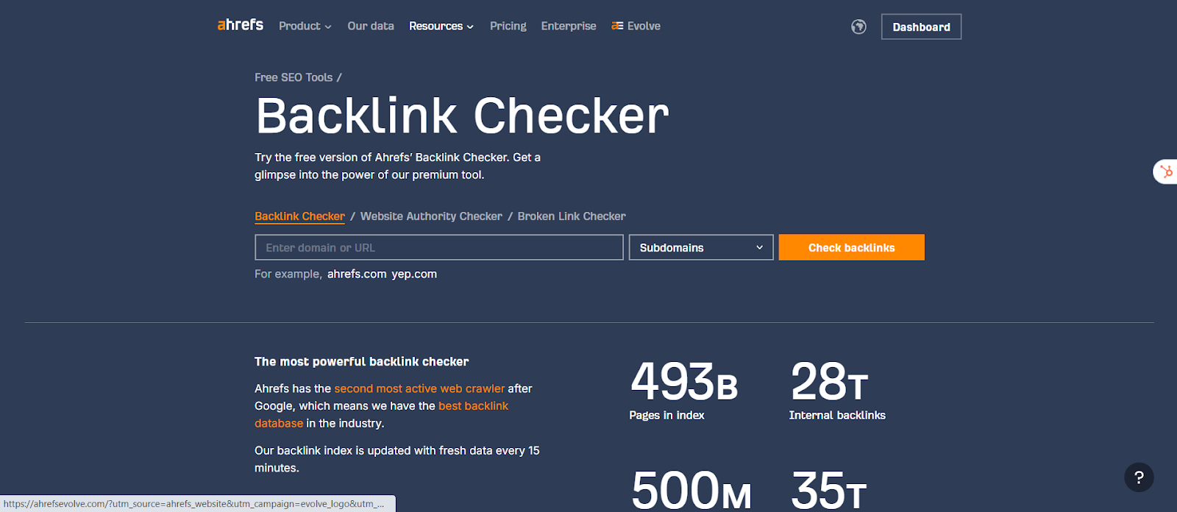Viewport: 1177px width, 512px height.
Task: Click the Backlink Checker page heading
Action: point(462,115)
